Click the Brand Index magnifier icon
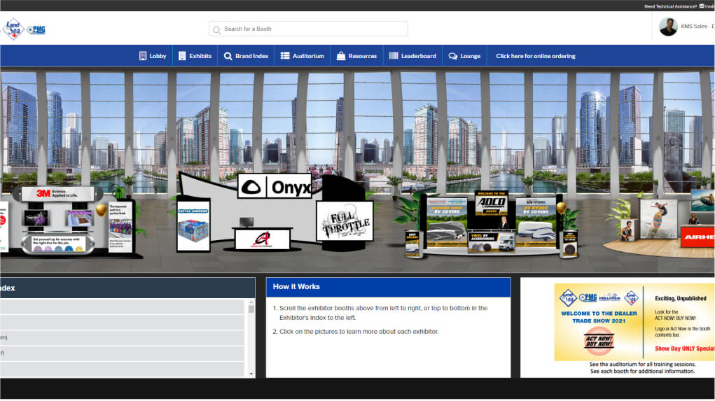 coord(228,56)
